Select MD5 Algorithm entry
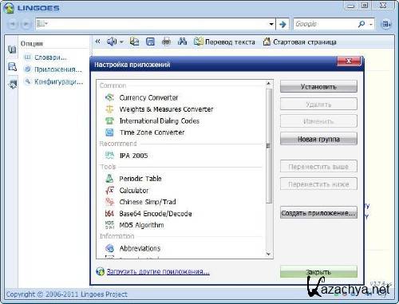The image size is (399, 304). point(141,225)
